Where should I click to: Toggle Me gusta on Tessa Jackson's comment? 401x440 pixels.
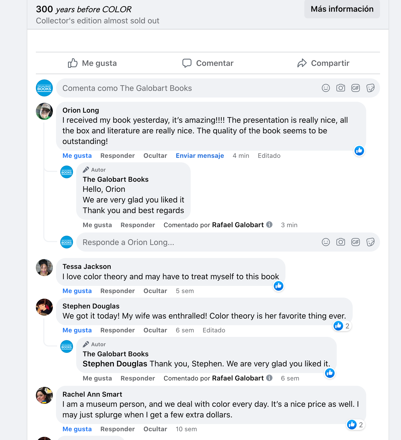[77, 291]
